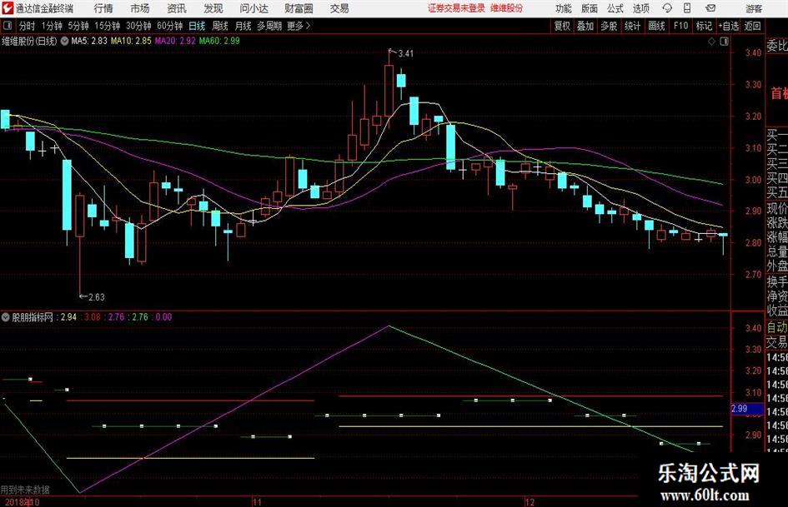Open the 发现 menu
Image resolution: width=788 pixels, height=507 pixels.
[x=213, y=8]
